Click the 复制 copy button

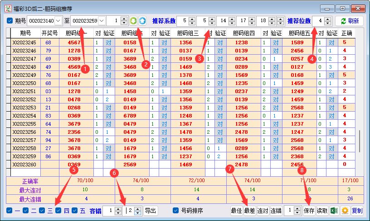(x=357, y=211)
